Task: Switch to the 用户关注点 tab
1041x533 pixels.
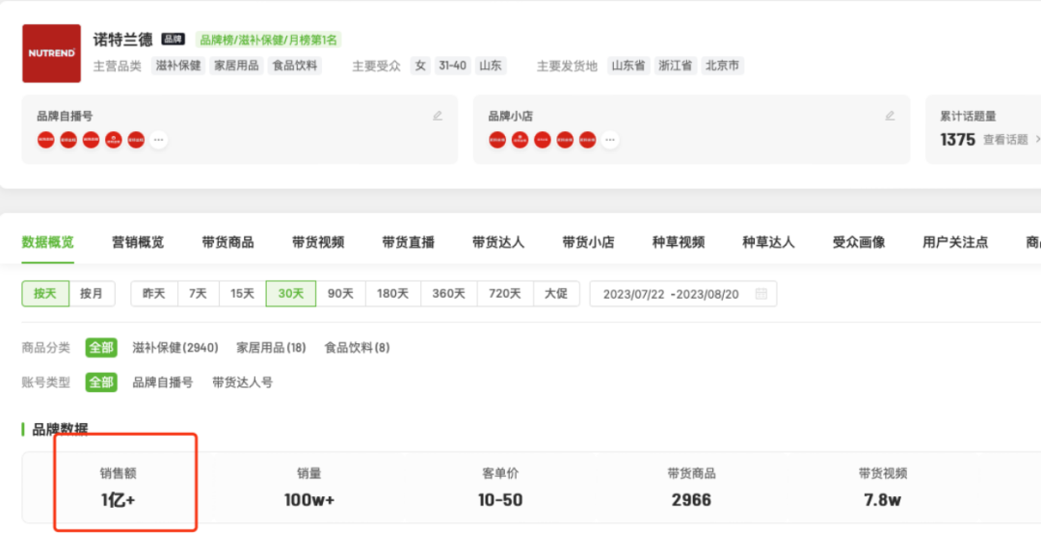Action: [955, 242]
